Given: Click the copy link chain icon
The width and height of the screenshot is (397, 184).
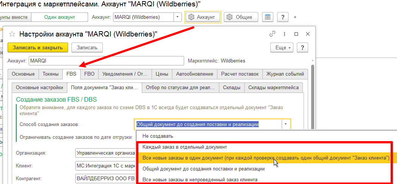Looking at the screenshot, I should click(272, 34).
